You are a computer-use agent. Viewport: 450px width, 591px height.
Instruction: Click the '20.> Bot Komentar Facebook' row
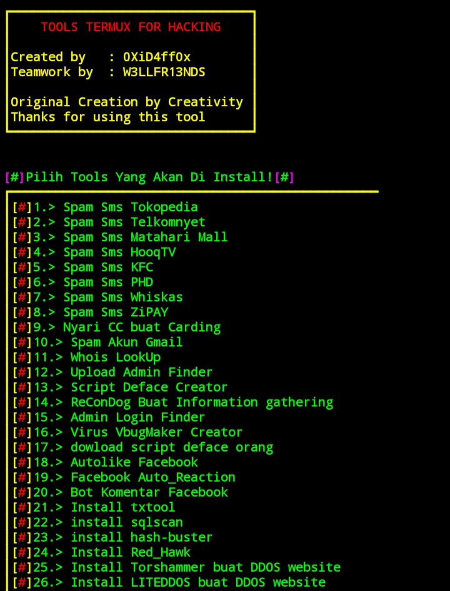click(120, 493)
